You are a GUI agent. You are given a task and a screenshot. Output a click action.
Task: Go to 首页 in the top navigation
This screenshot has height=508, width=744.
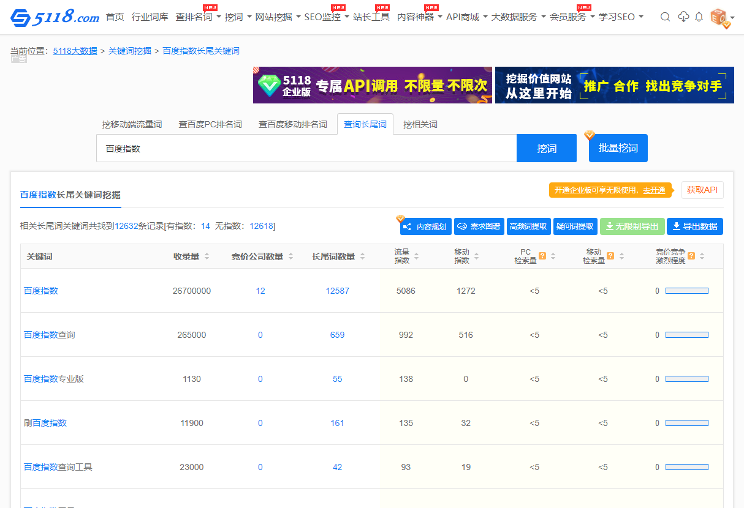pos(115,17)
